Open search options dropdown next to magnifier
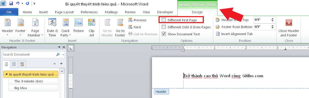Screen dimensions: 309x98 point(63,55)
